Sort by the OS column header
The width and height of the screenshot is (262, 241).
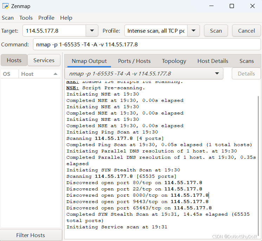tap(9, 74)
